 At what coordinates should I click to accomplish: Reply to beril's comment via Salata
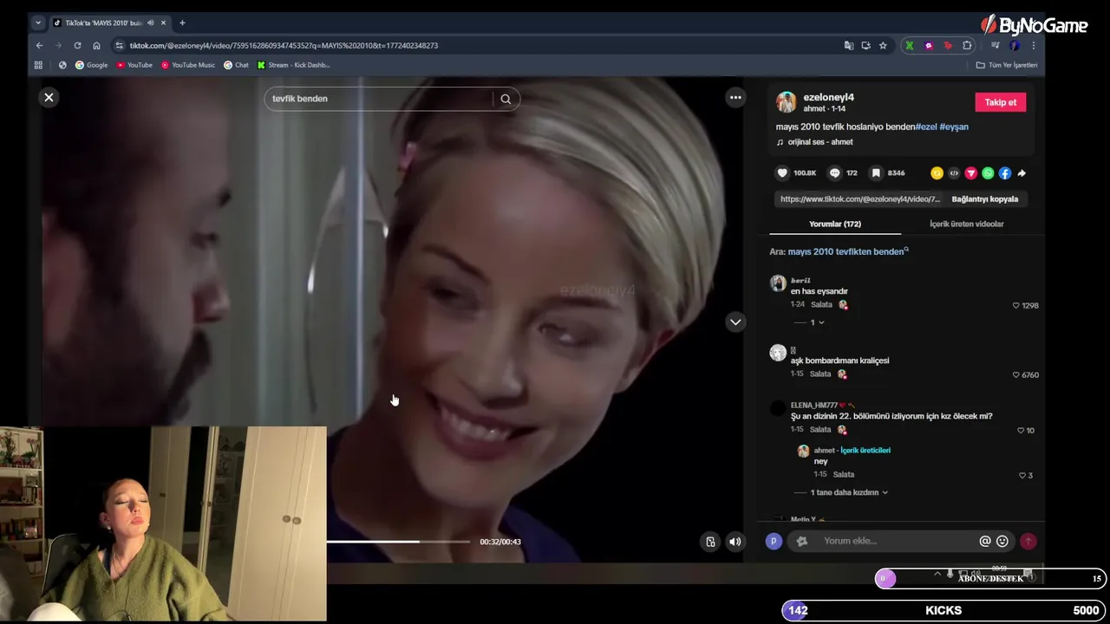(x=820, y=305)
